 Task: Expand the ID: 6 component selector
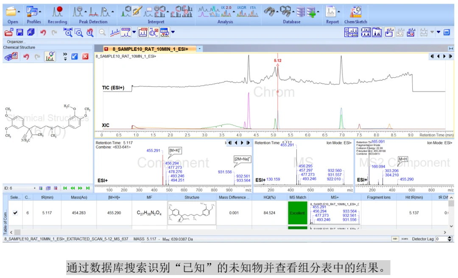point(34,188)
